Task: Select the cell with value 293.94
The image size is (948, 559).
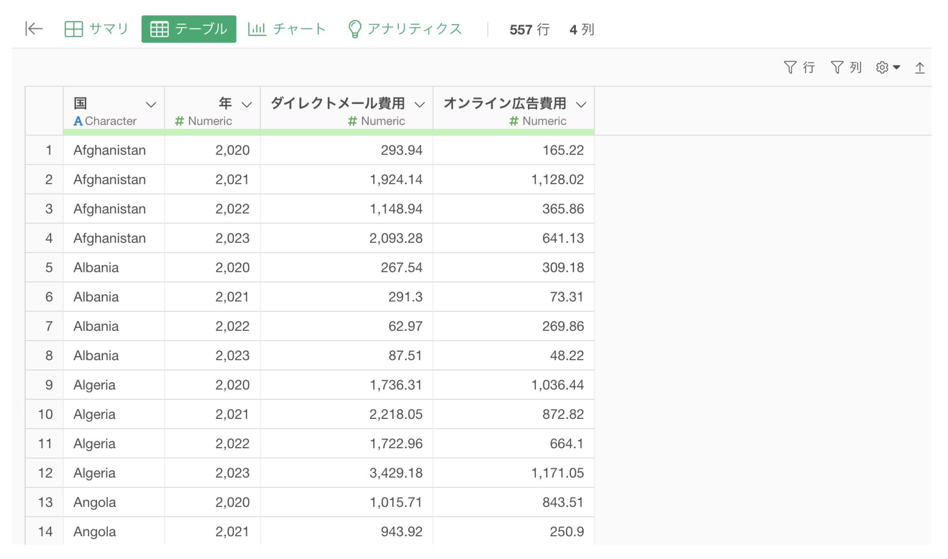Action: point(347,150)
